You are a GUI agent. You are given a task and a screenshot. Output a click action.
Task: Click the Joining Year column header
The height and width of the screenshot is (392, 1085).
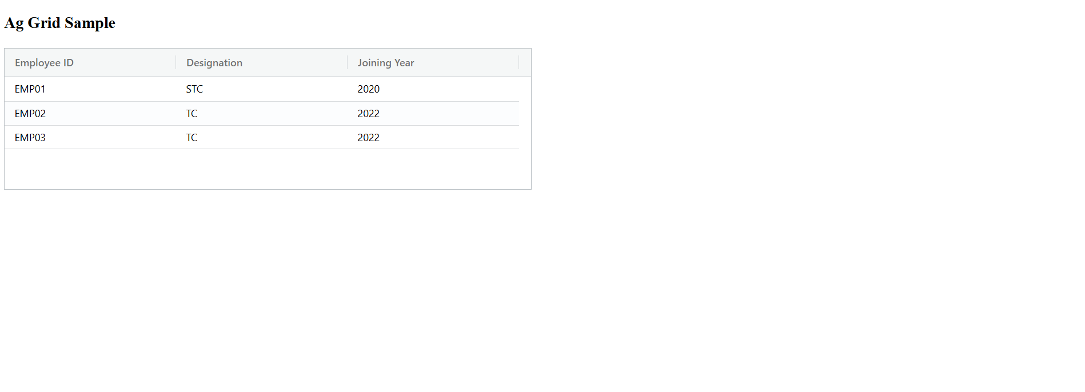pos(386,63)
